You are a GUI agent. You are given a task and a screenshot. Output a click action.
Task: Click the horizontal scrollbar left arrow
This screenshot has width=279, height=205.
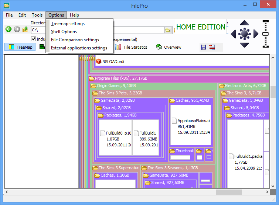tap(7, 192)
